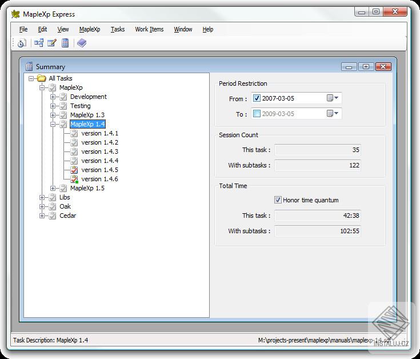Screen dimensions: 420x359
Task: Click the Total Time This task field 42:38
Action: 318,216
